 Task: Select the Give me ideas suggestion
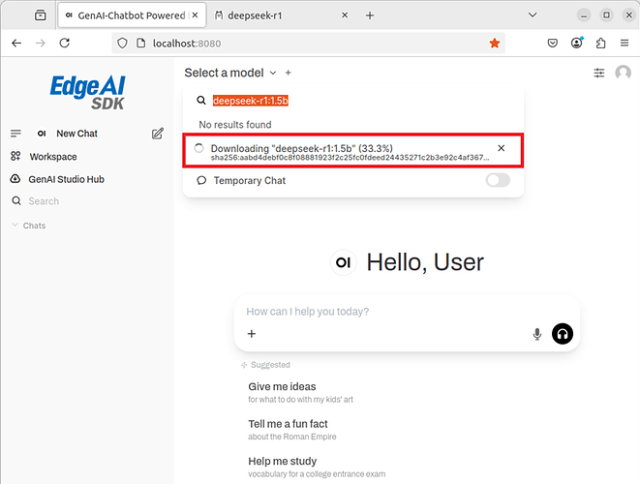click(300, 392)
